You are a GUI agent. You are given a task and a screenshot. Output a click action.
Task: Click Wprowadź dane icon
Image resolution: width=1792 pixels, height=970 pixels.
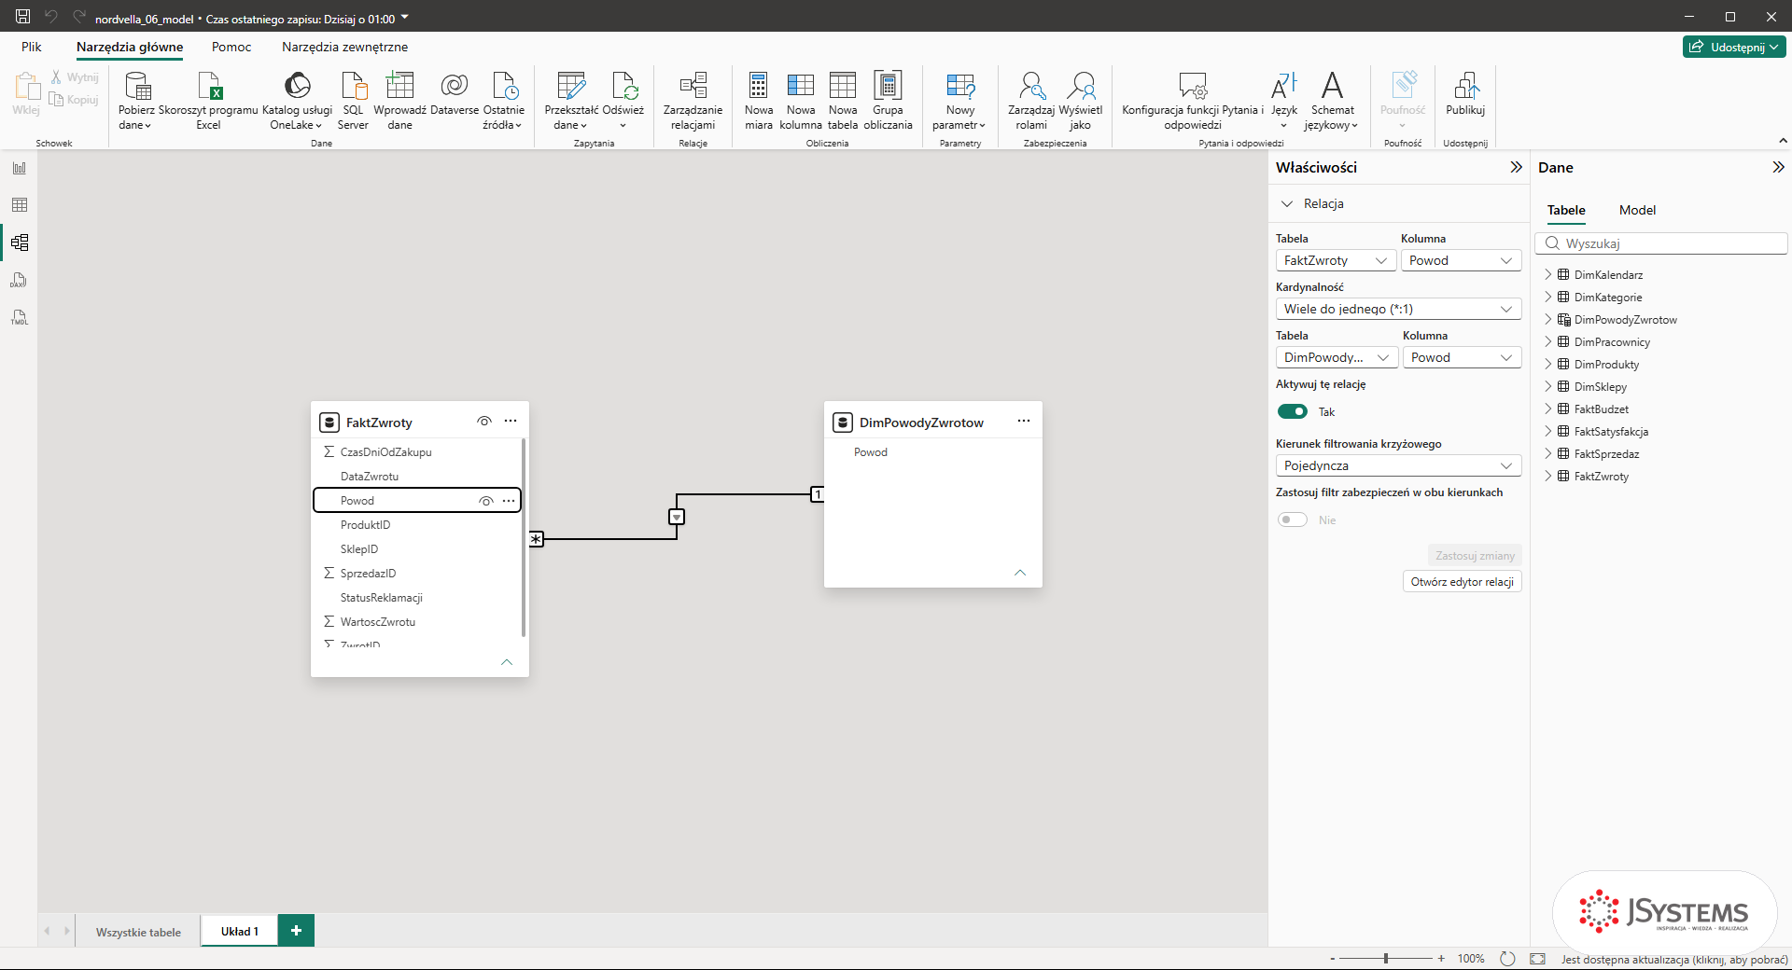pyautogui.click(x=399, y=86)
